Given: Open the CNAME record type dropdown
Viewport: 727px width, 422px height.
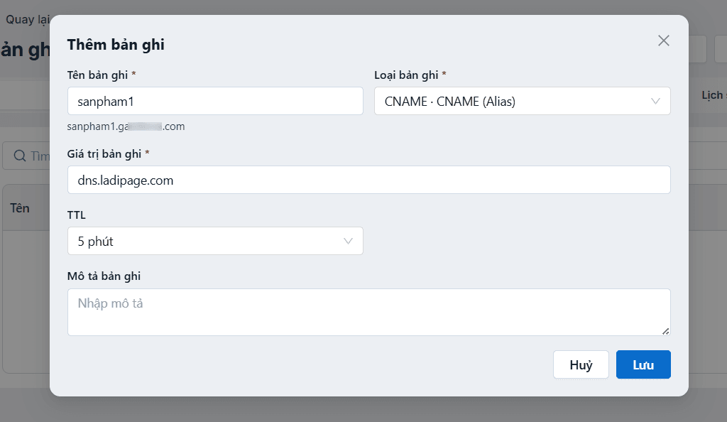Looking at the screenshot, I should click(522, 101).
